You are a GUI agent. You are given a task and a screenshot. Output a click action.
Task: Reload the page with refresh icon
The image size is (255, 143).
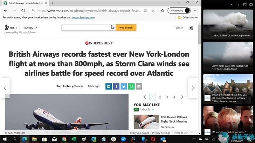[23, 10]
